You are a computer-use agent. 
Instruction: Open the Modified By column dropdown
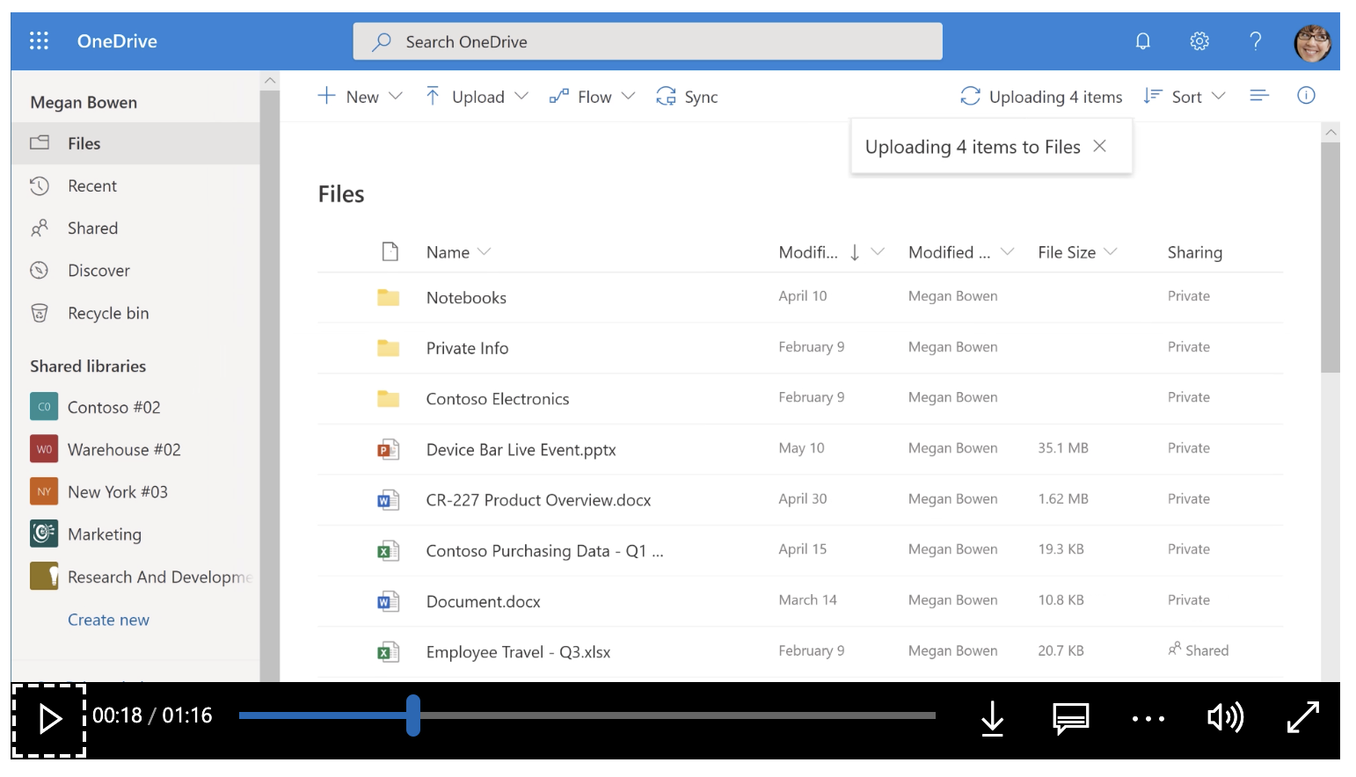click(x=1008, y=251)
